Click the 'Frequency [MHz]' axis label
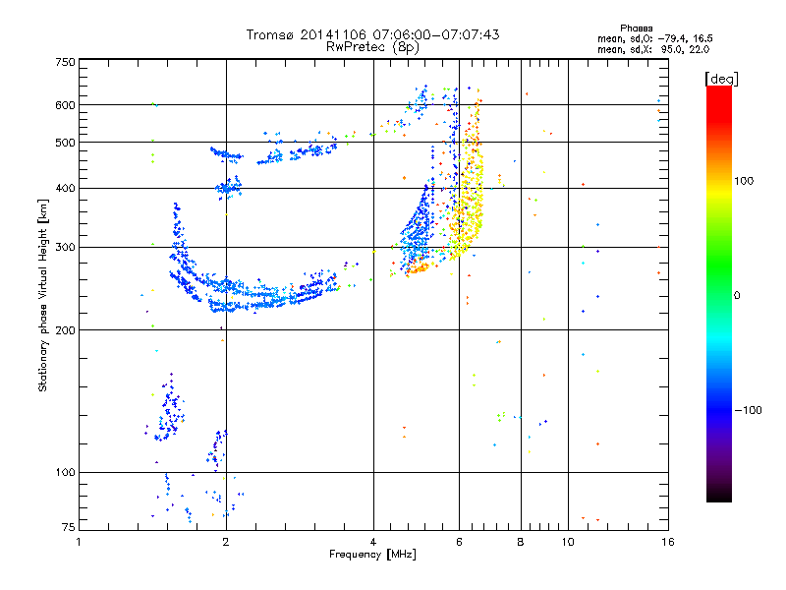Image resolution: width=786 pixels, height=590 pixels. pos(372,555)
